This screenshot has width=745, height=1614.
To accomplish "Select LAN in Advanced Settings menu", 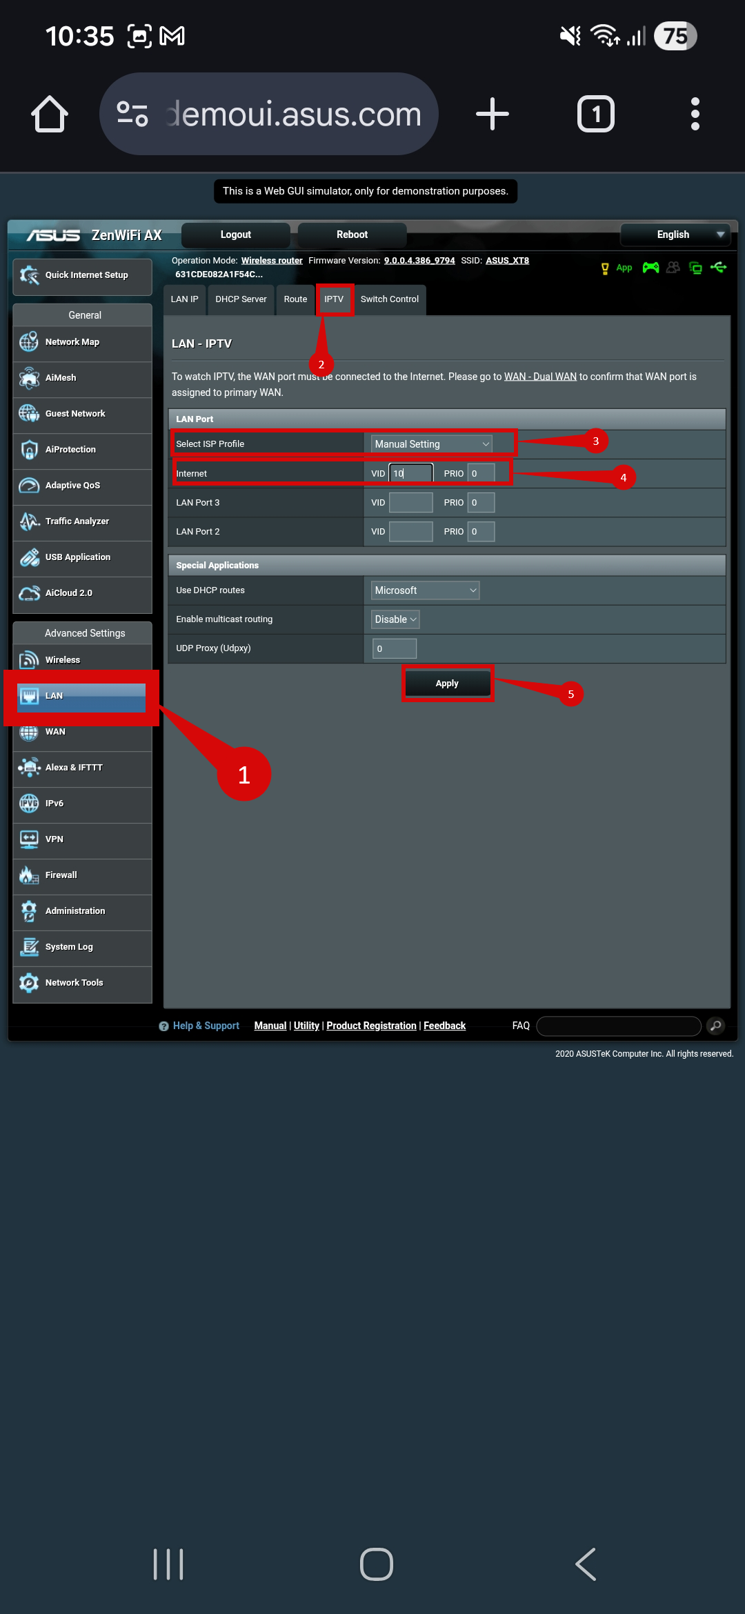I will click(x=82, y=696).
